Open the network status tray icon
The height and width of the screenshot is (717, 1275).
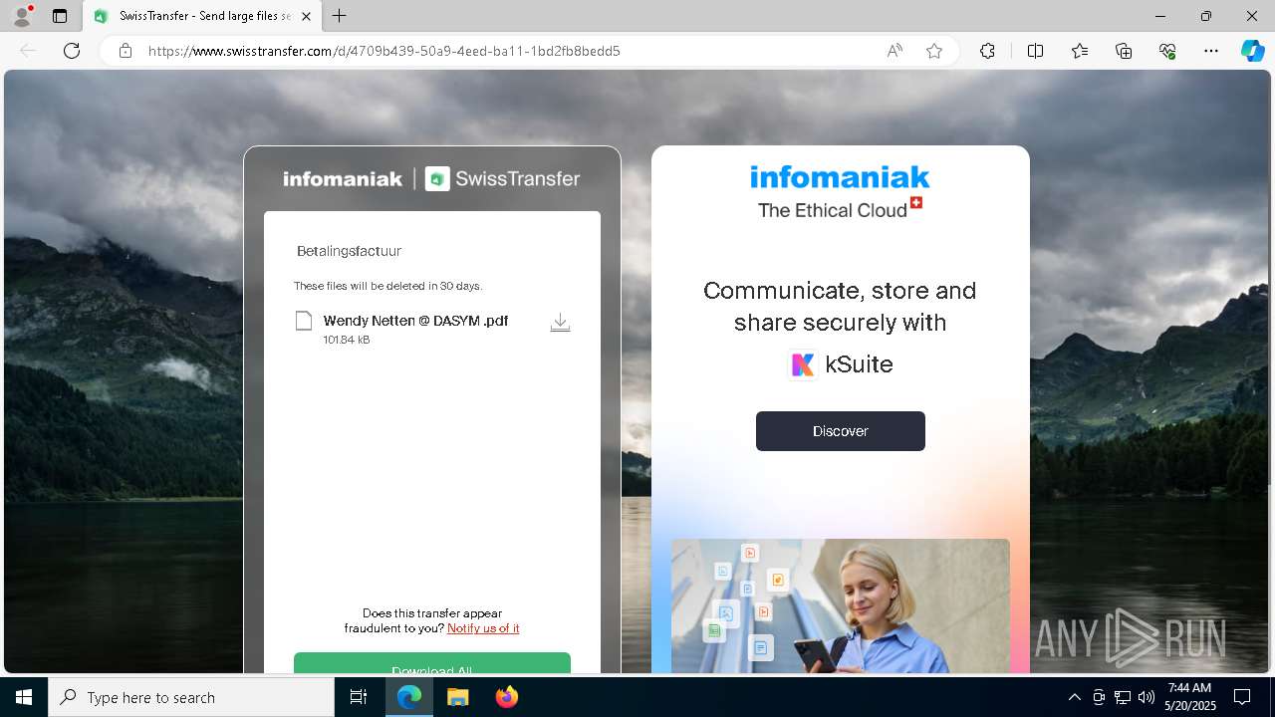pyautogui.click(x=1123, y=697)
